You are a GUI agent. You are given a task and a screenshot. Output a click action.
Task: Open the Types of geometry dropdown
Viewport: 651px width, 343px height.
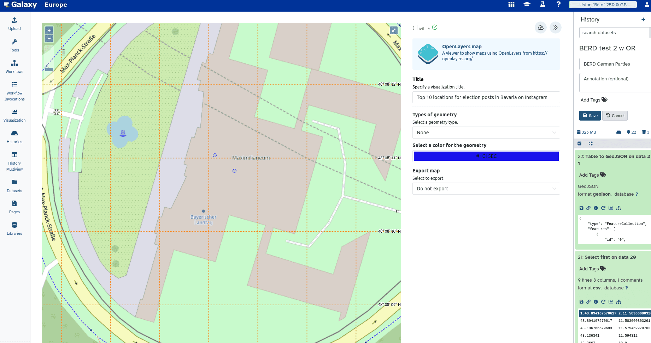[x=486, y=133]
